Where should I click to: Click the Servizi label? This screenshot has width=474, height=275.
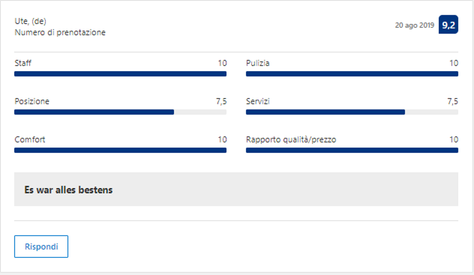(258, 101)
